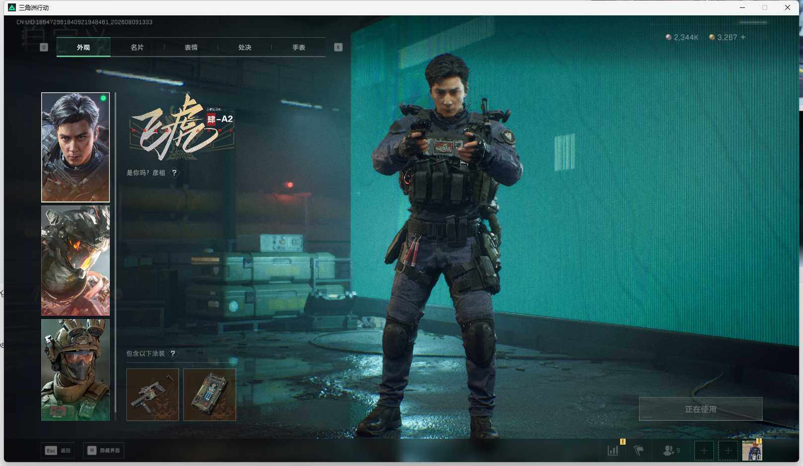The image size is (803, 466).
Task: View the included weapon skin item
Action: tap(153, 395)
